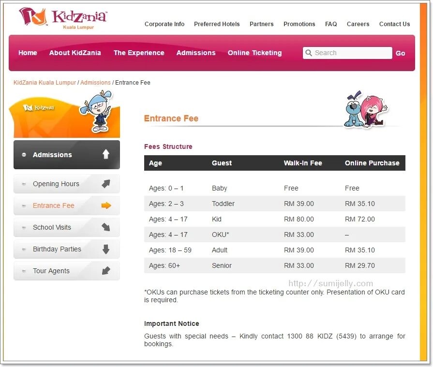Click the 'RM 72.00' online price
Viewport: 433px width, 367px height.
(360, 219)
